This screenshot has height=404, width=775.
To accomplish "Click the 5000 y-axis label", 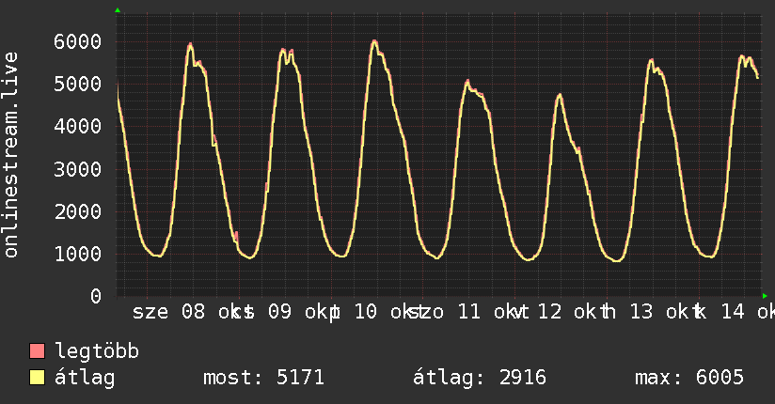I will [78, 84].
